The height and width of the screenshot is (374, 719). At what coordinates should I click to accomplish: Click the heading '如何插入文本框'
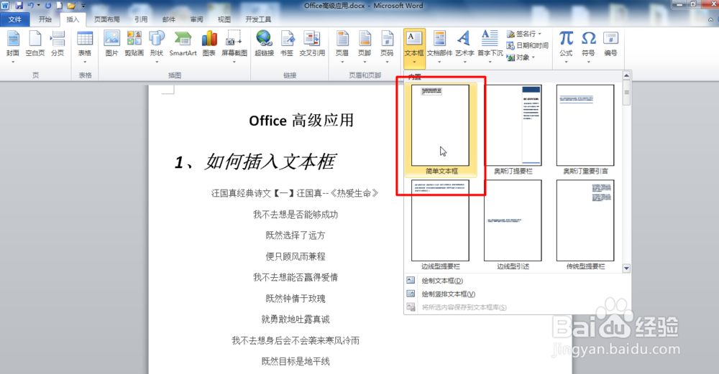click(270, 162)
